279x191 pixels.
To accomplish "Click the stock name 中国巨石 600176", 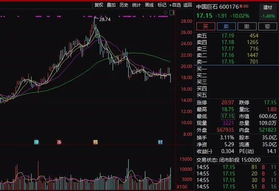I will (217, 7).
